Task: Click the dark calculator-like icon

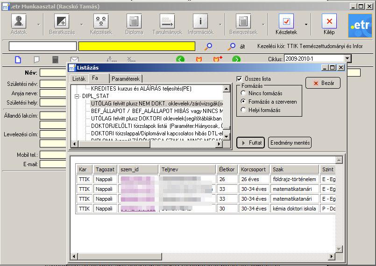Action: pos(55,59)
